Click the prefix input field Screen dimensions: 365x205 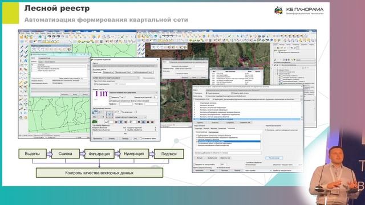(x=125, y=104)
